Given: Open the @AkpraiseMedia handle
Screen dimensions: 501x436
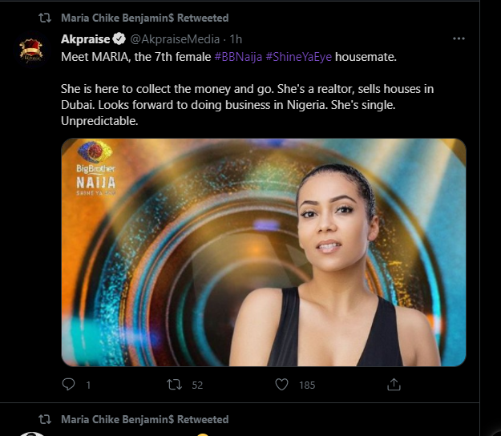Looking at the screenshot, I should point(175,39).
